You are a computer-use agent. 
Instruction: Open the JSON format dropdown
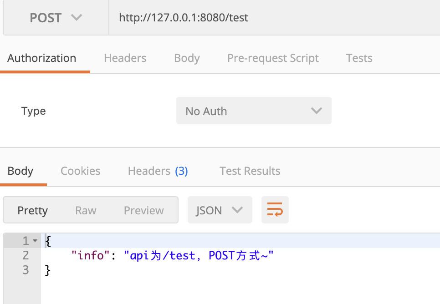220,210
